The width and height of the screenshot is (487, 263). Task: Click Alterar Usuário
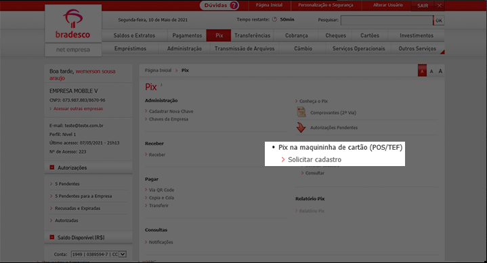coord(387,5)
